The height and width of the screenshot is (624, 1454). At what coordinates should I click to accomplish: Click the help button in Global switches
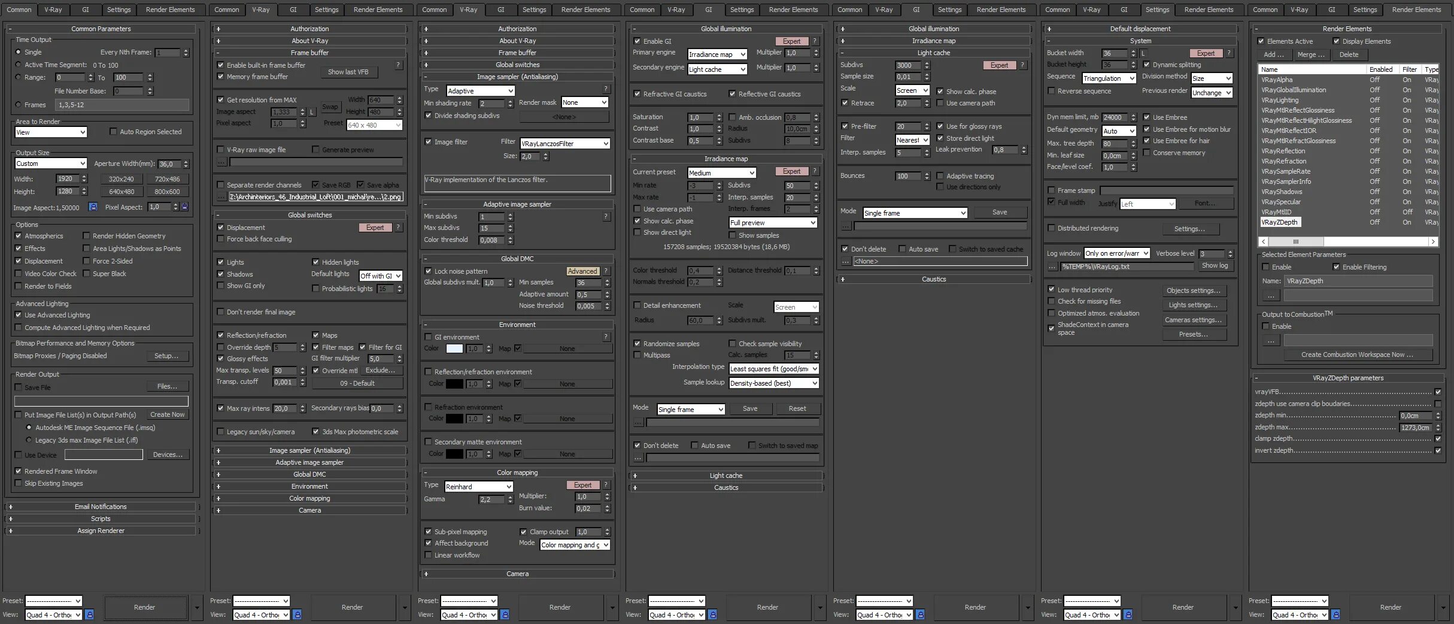click(x=398, y=228)
